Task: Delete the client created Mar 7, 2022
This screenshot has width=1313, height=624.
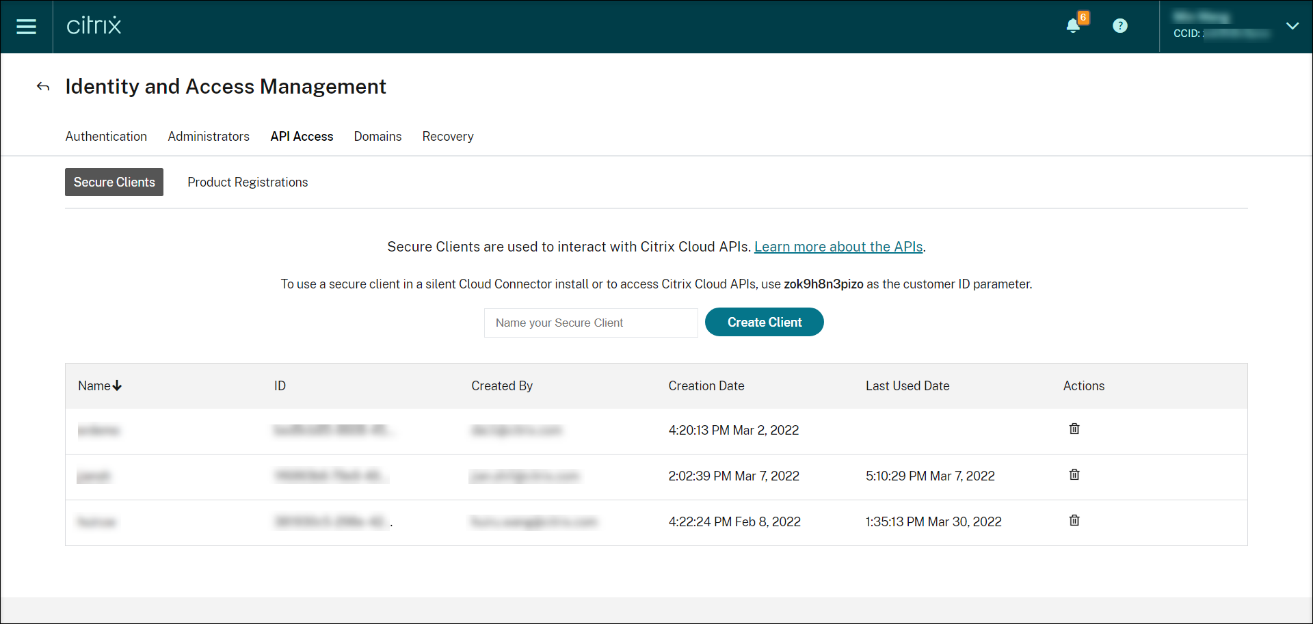Action: pos(1074,475)
